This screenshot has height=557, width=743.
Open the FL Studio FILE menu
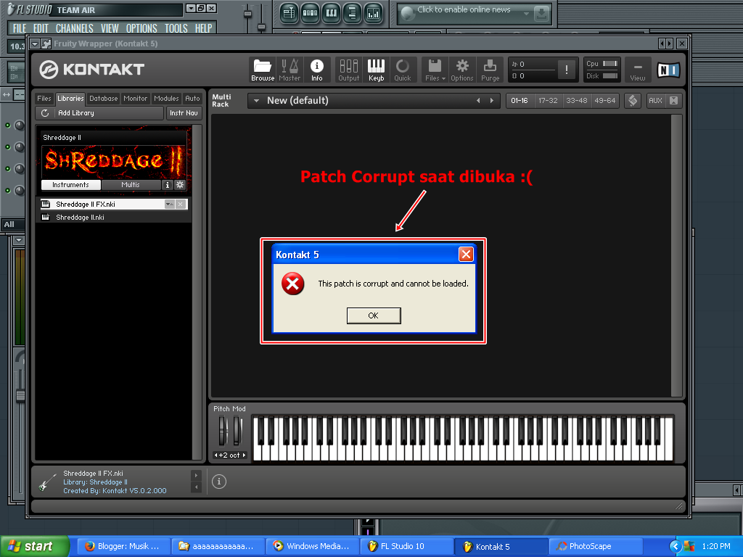click(x=20, y=28)
